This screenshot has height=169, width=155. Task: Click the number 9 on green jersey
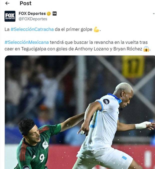42,158
